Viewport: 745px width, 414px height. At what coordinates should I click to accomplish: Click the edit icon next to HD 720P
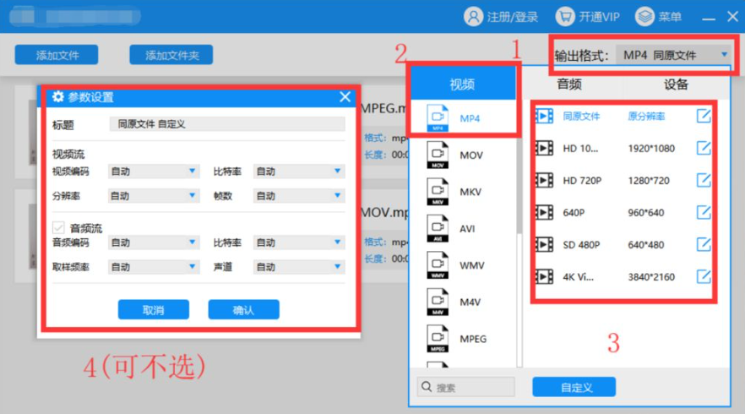(703, 180)
